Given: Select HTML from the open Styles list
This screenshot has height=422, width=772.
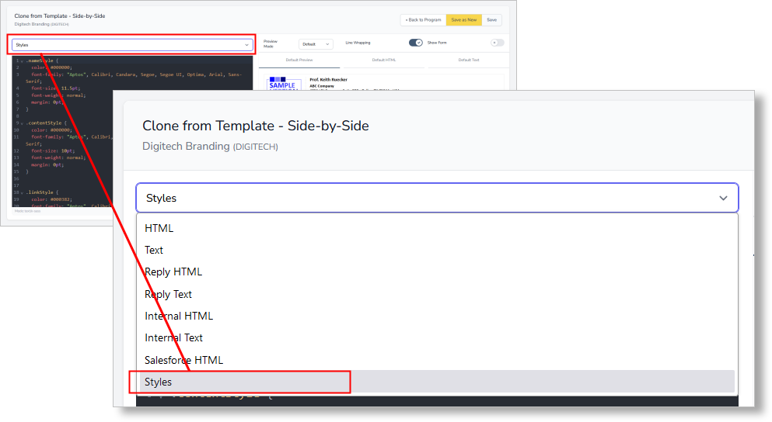Looking at the screenshot, I should coord(437,228).
